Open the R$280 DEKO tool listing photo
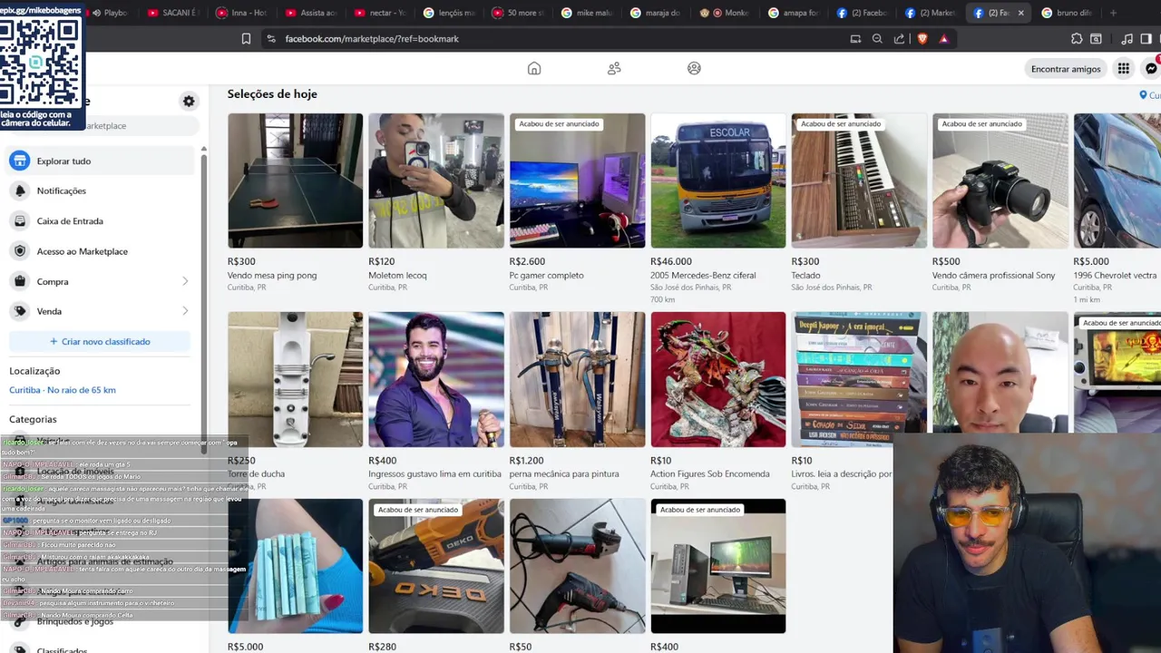1161x653 pixels. click(x=436, y=566)
